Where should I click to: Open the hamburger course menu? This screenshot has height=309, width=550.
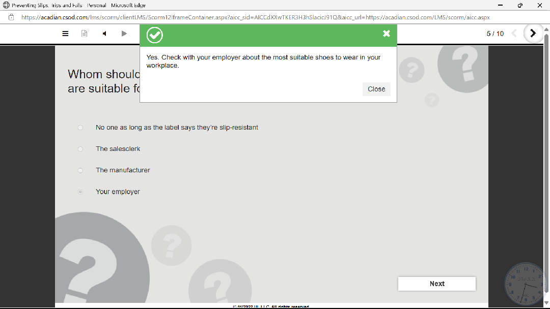point(65,34)
